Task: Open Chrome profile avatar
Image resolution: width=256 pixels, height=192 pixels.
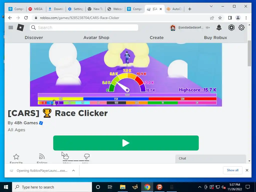Action: coord(238,18)
